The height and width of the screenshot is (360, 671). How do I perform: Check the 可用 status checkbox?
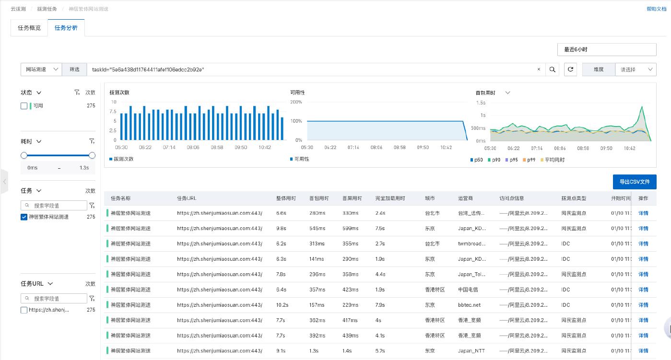click(x=24, y=106)
